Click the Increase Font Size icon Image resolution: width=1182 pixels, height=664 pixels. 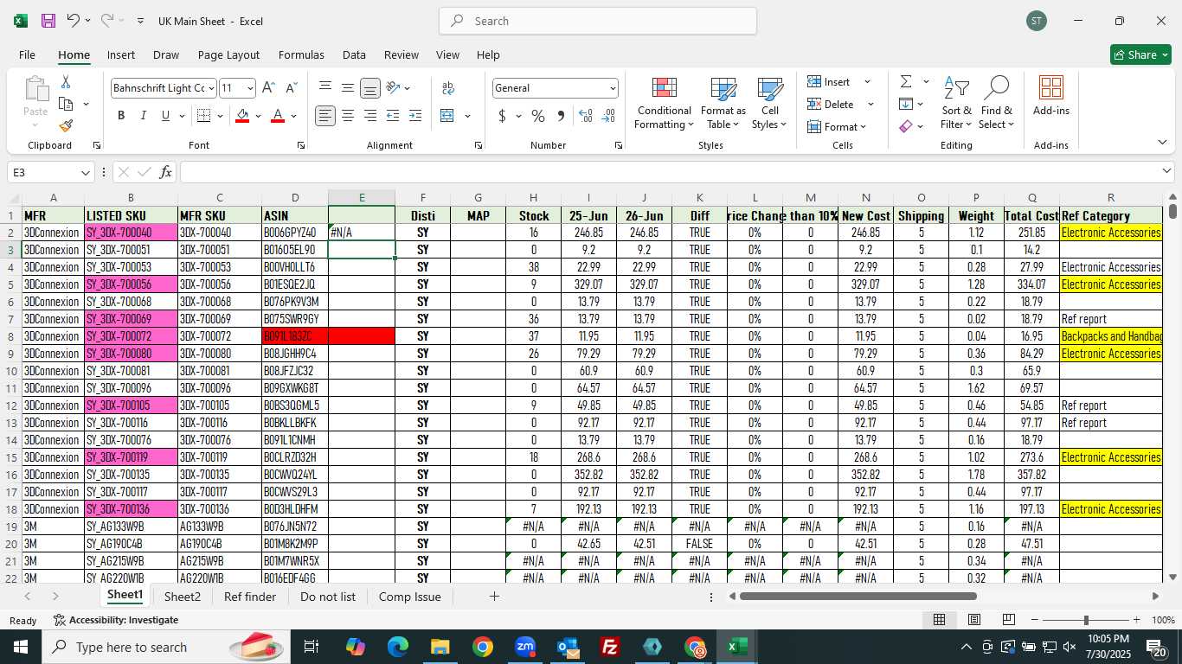pos(269,87)
